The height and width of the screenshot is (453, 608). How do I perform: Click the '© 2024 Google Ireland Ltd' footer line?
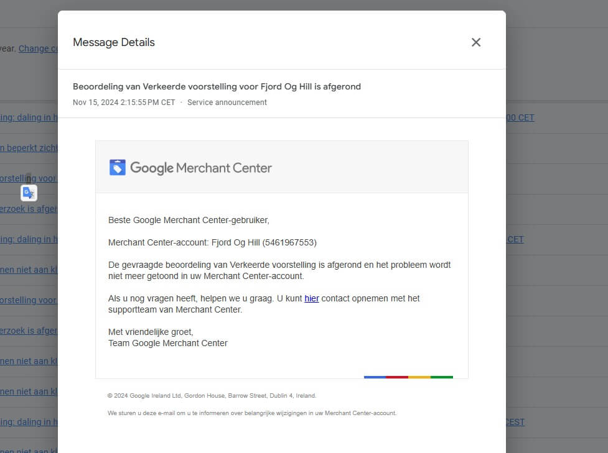click(x=212, y=396)
